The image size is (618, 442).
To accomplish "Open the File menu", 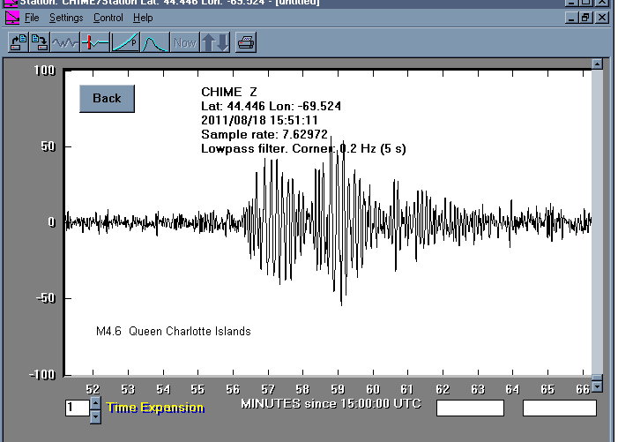I will (x=32, y=18).
